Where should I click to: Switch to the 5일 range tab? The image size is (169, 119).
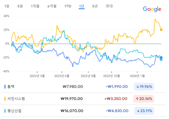20,6
